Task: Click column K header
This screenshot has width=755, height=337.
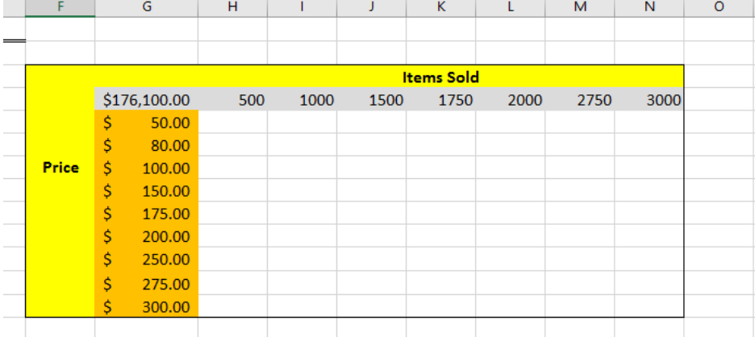Action: [x=441, y=8]
